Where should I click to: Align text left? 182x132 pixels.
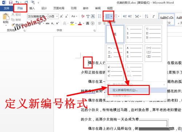[x=100, y=23]
